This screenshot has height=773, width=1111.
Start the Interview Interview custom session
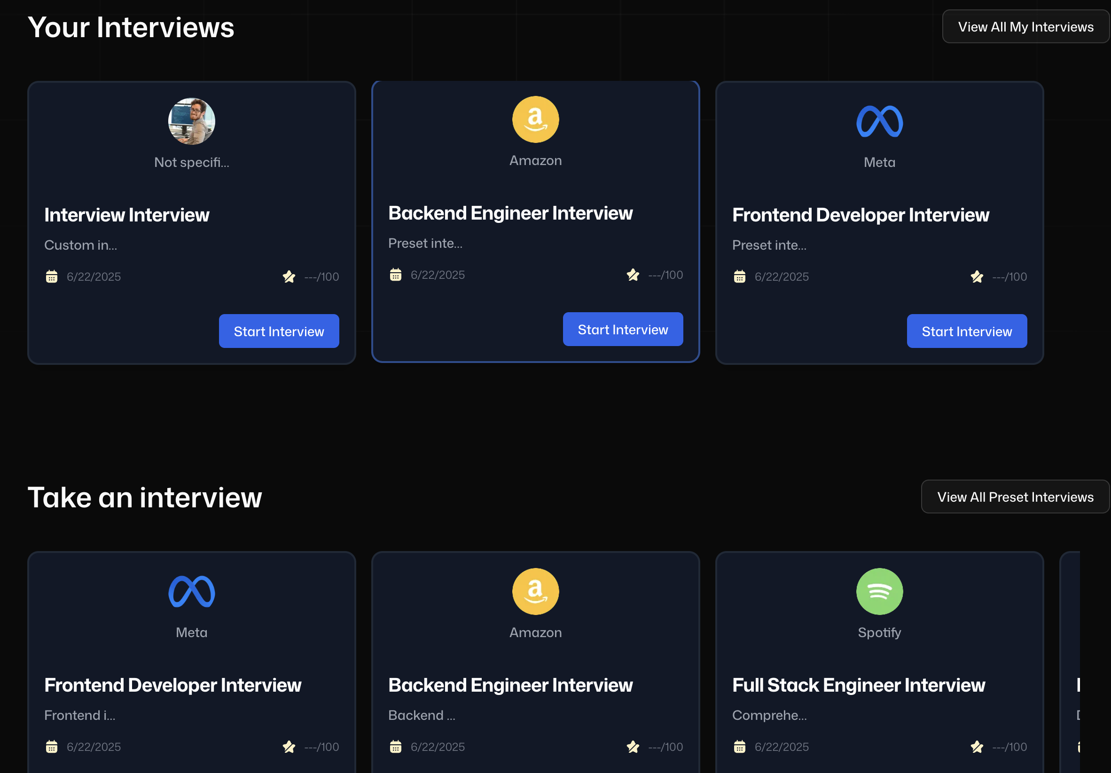coord(279,331)
